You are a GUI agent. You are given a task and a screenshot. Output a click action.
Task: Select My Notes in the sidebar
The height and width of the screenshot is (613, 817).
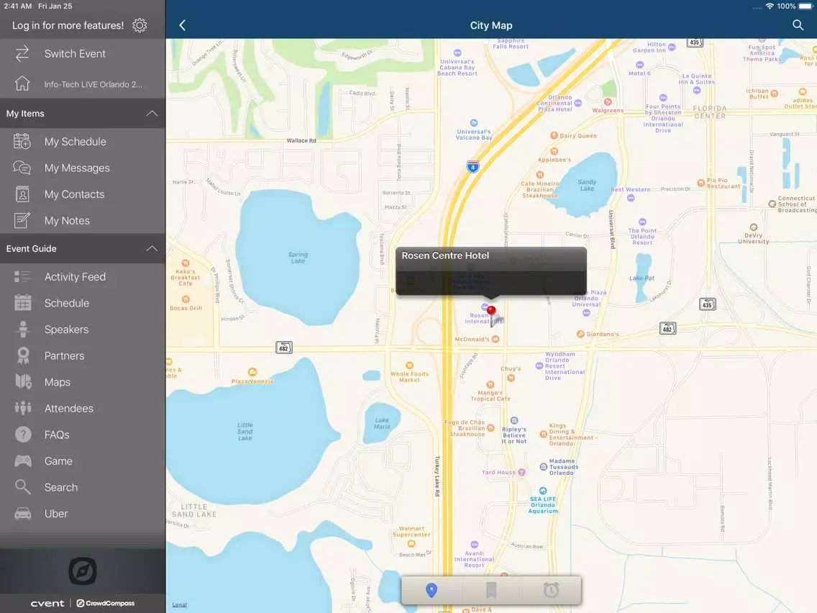83,220
